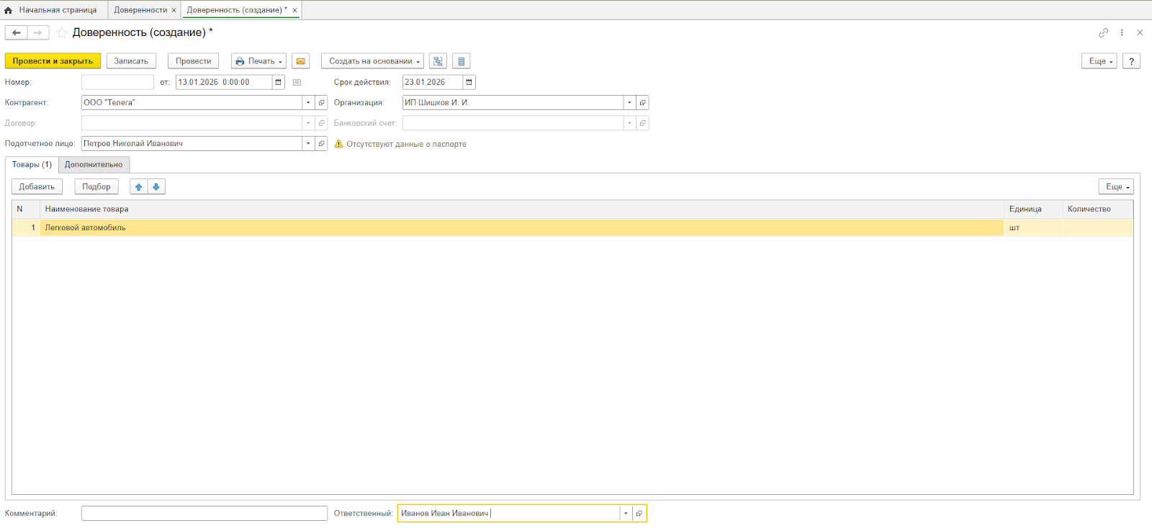Click into the Комментарий input field

pos(204,514)
